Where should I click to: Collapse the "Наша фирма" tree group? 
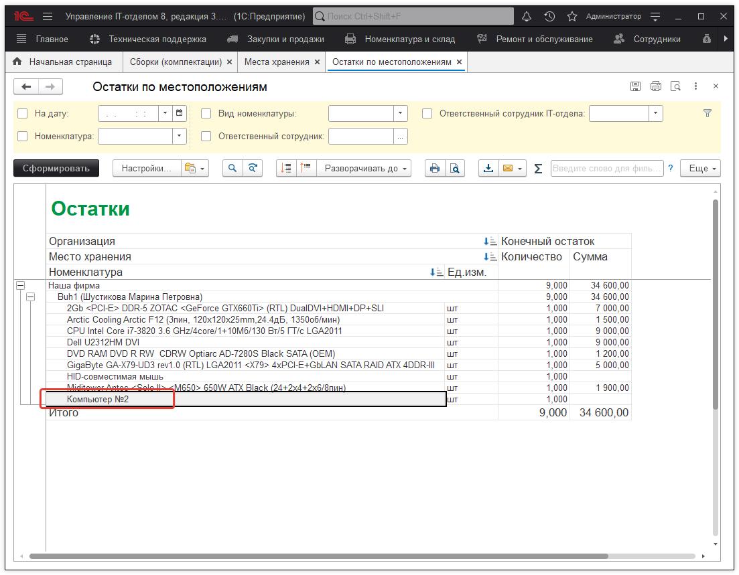click(x=20, y=286)
